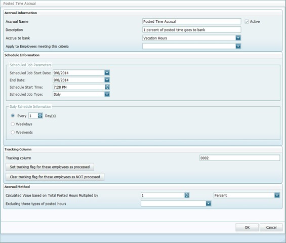Confirm with the OK button
286x243 pixels.
click(x=247, y=227)
